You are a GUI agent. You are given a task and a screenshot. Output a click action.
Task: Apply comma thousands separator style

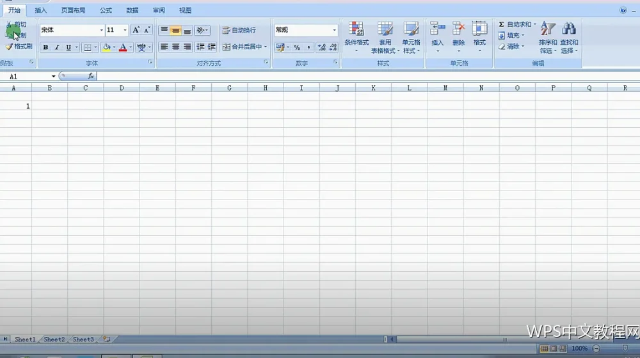click(x=308, y=47)
